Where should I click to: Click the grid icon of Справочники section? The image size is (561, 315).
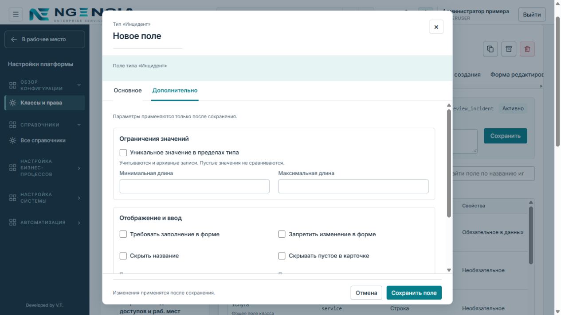(x=13, y=125)
